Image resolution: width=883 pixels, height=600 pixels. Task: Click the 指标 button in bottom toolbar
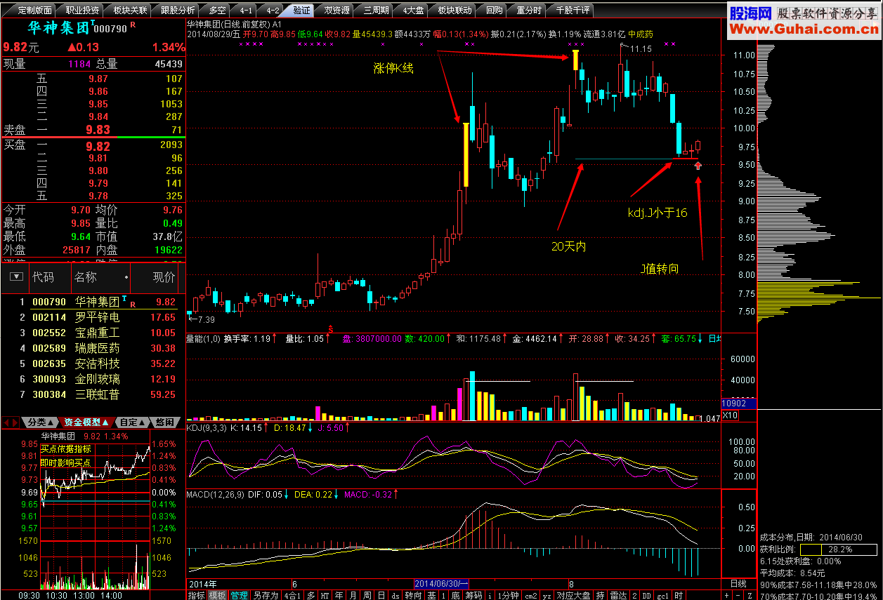click(196, 595)
